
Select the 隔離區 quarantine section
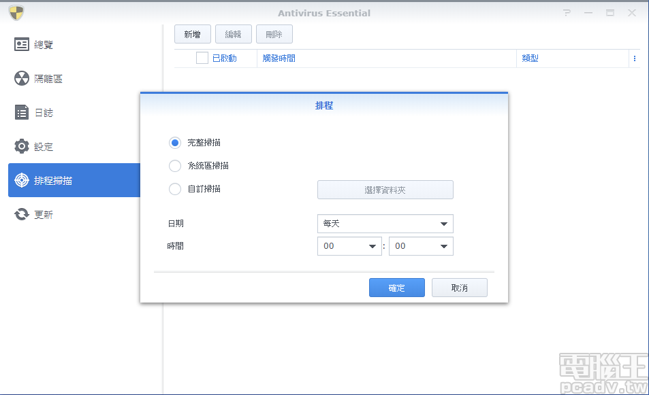pos(41,78)
